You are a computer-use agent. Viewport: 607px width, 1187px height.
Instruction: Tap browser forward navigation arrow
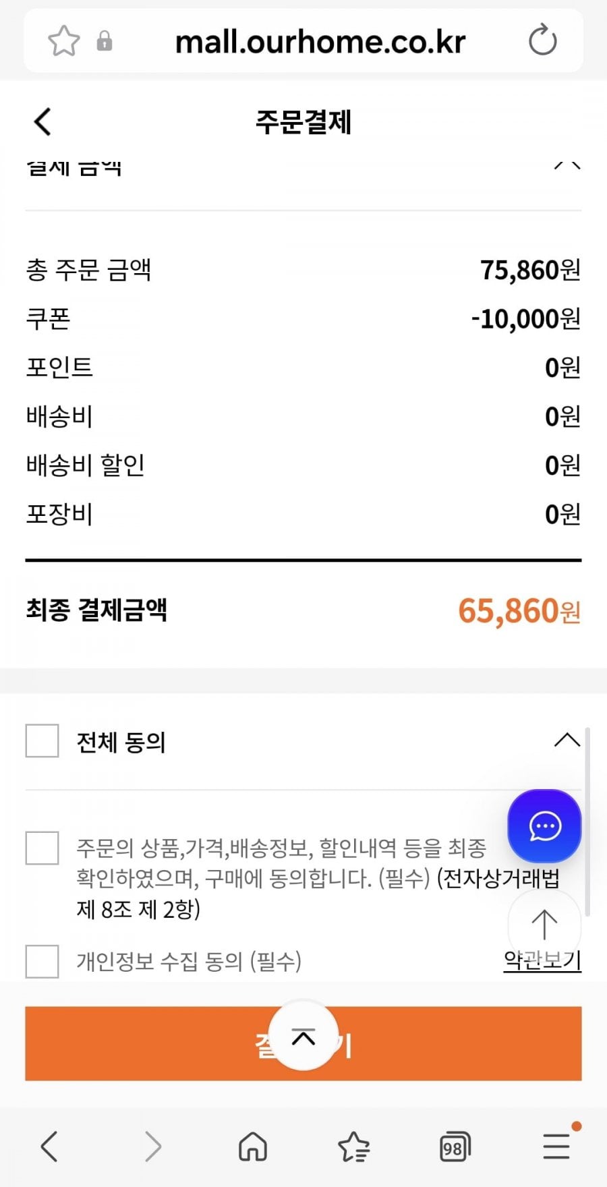pos(153,1146)
